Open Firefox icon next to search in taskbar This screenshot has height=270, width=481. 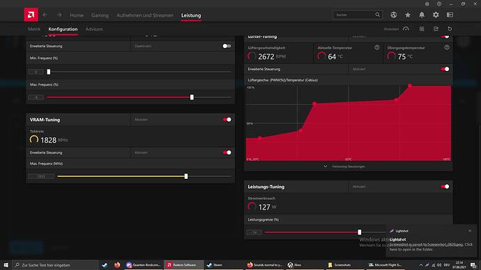[117, 265]
